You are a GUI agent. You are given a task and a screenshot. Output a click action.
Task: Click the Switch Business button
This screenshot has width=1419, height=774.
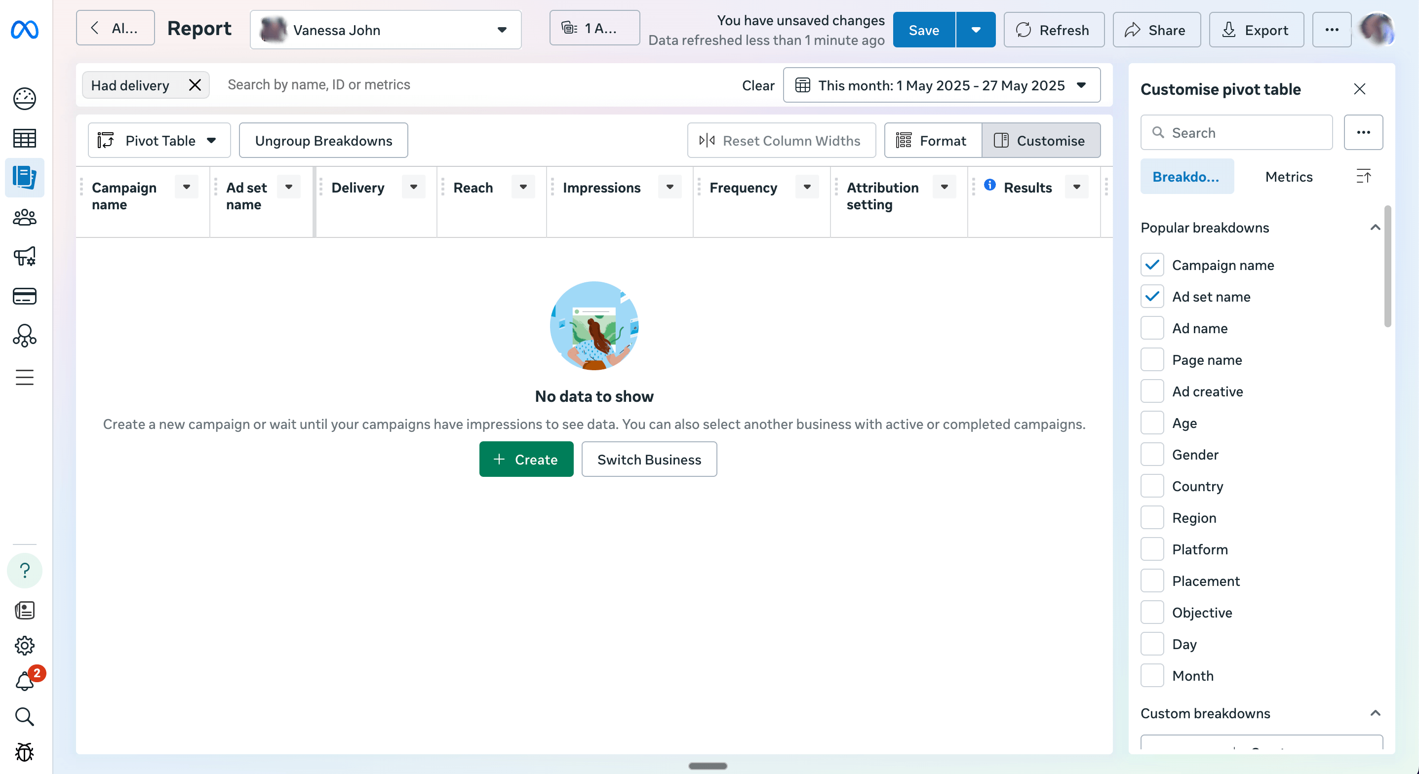click(649, 459)
